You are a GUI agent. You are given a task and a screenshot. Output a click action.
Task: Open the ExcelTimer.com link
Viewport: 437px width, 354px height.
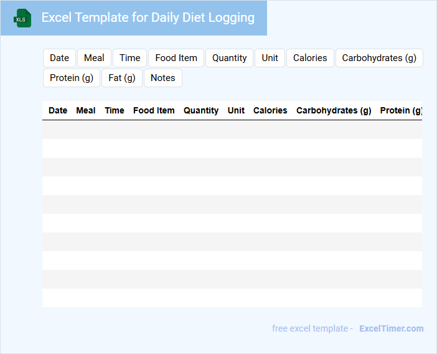tap(392, 328)
